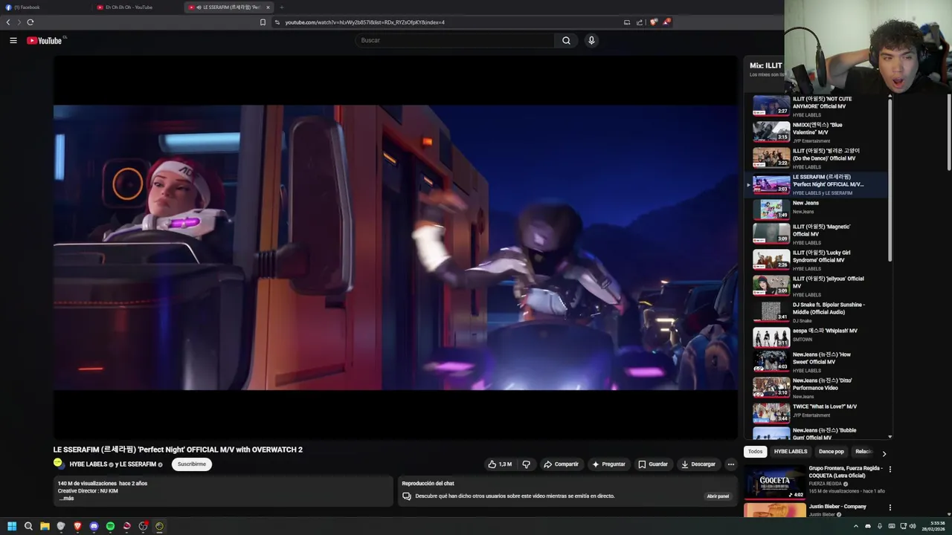This screenshot has width=952, height=535.
Task: Open HYBE LABELS channel name link
Action: pos(89,464)
